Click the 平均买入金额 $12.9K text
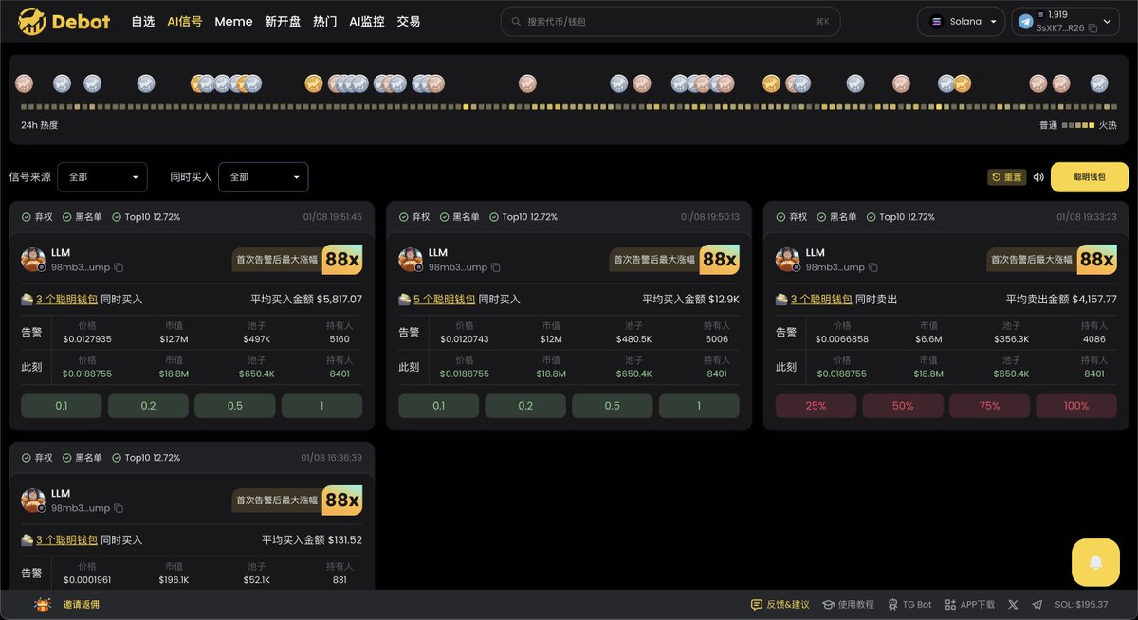 (690, 300)
